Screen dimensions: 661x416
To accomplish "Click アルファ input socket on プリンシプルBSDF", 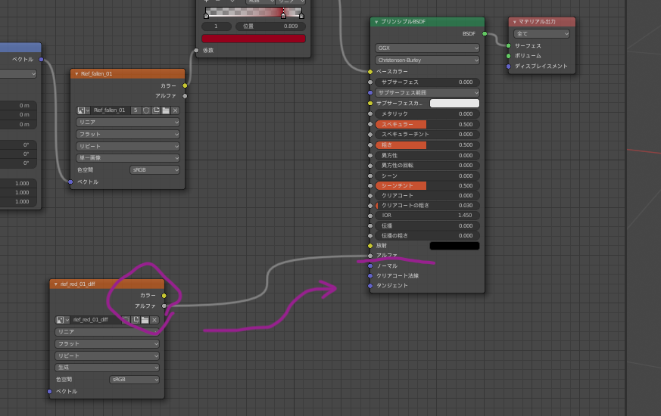I will 370,256.
